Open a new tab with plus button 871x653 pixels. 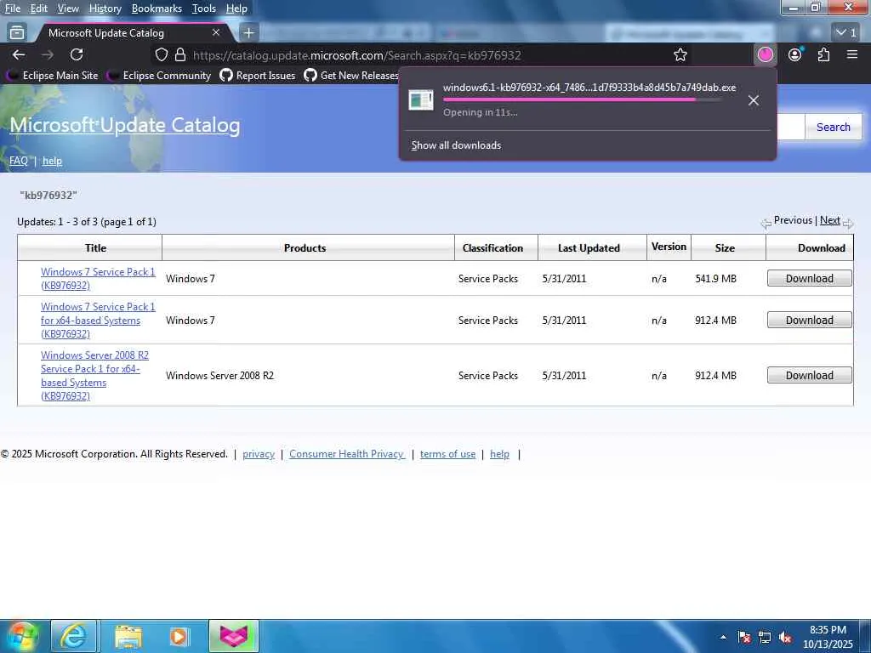(x=249, y=33)
